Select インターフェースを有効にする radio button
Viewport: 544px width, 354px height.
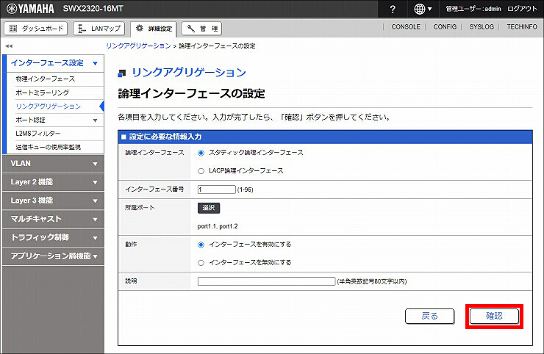[x=201, y=245]
